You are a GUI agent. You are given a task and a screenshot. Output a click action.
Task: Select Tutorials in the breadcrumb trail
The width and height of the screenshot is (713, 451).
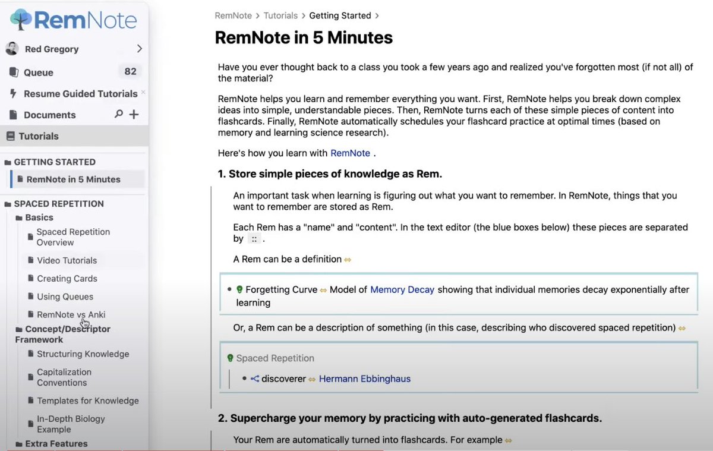[x=280, y=15]
